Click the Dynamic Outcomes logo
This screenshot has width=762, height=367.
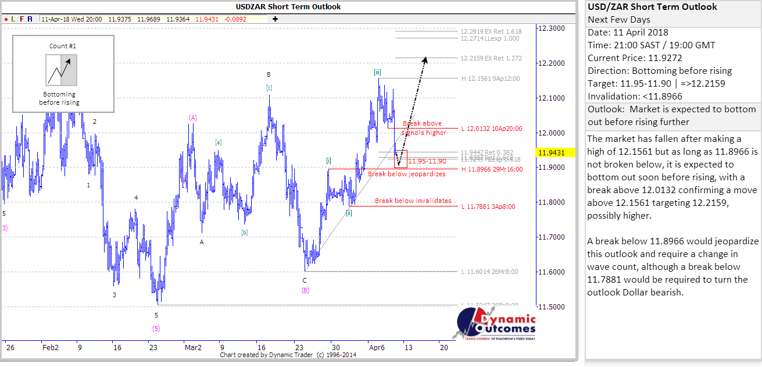coord(496,325)
